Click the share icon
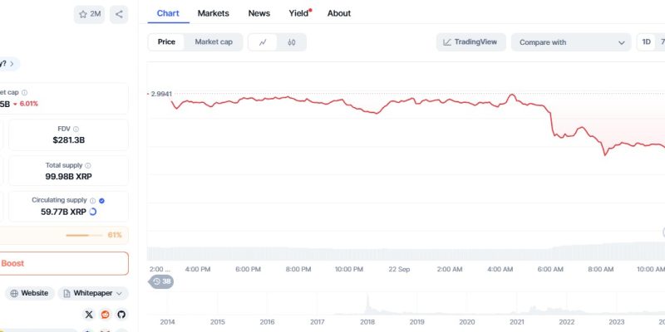665x332 pixels. [x=119, y=14]
